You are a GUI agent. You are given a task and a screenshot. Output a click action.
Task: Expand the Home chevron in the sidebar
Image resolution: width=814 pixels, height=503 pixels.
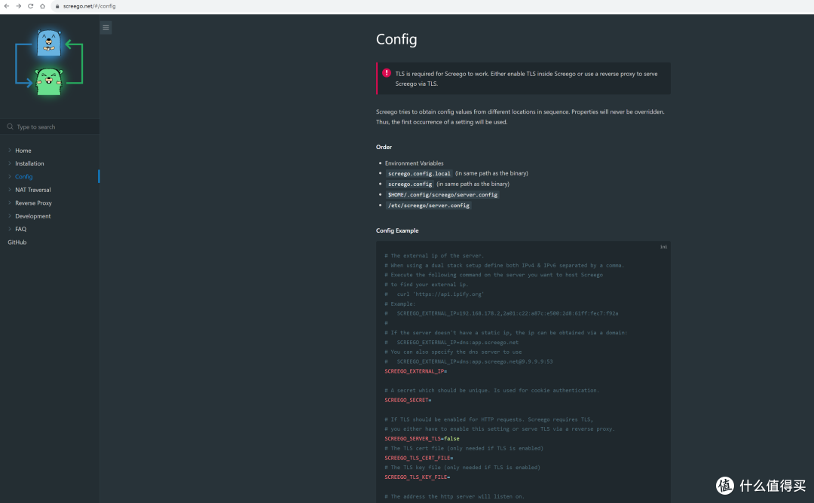click(x=10, y=151)
